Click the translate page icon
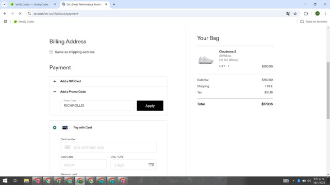 (x=288, y=14)
